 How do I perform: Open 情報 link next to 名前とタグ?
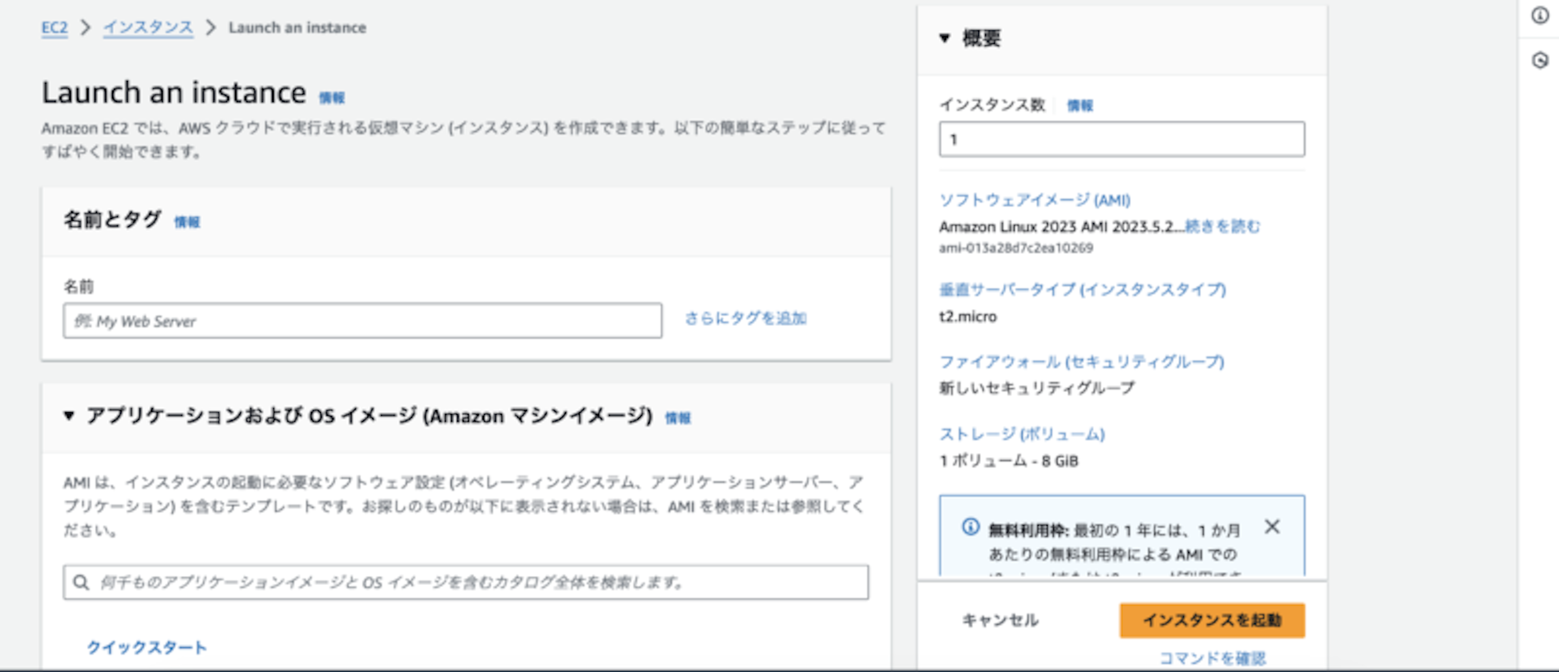click(187, 223)
